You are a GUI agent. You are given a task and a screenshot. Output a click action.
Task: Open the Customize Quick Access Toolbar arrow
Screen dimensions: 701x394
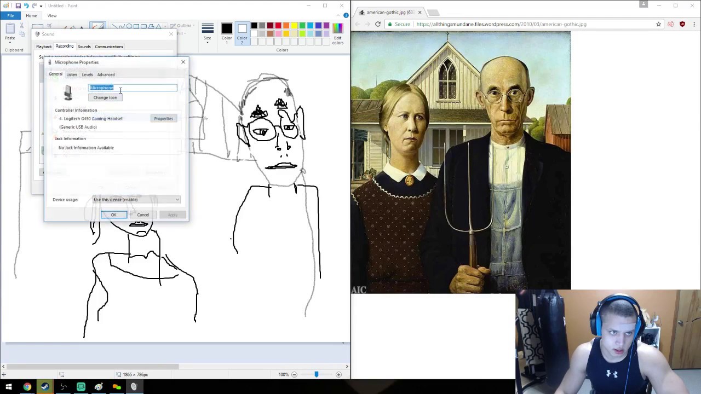(x=41, y=5)
